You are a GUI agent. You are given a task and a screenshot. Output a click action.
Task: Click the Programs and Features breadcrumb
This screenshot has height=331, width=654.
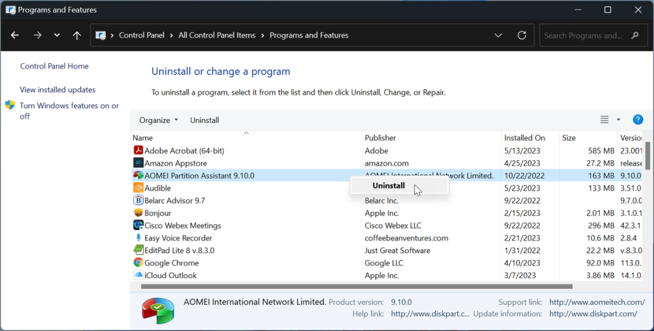[309, 35]
